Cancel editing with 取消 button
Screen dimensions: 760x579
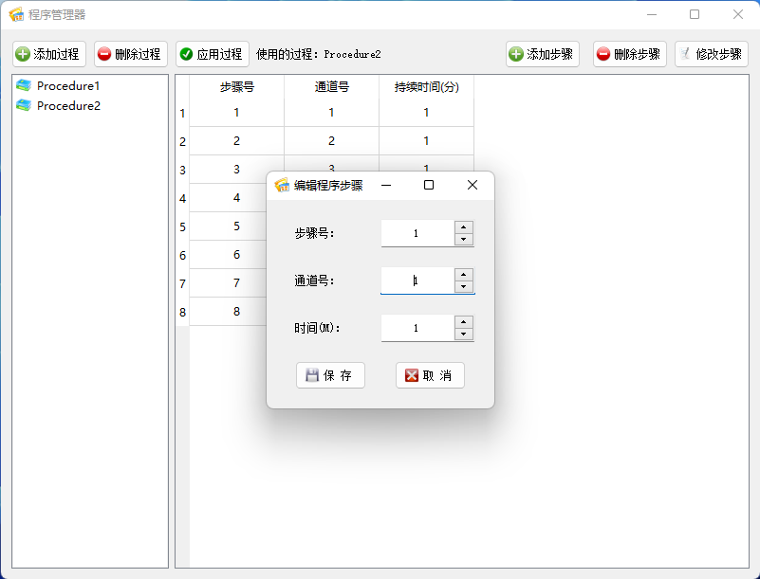tap(430, 375)
